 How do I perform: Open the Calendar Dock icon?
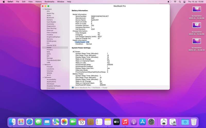pos(82,122)
